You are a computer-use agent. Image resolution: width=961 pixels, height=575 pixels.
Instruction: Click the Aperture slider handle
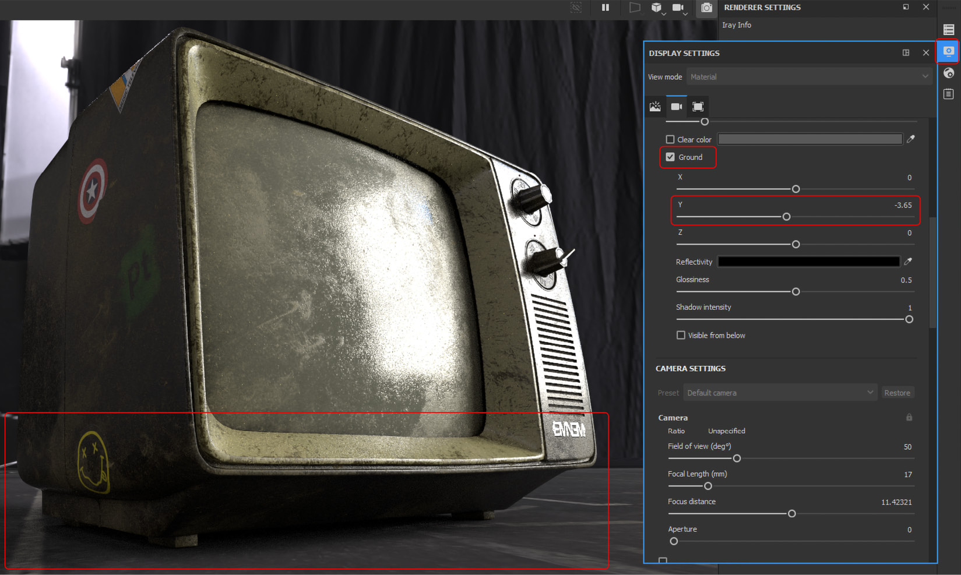tap(674, 541)
